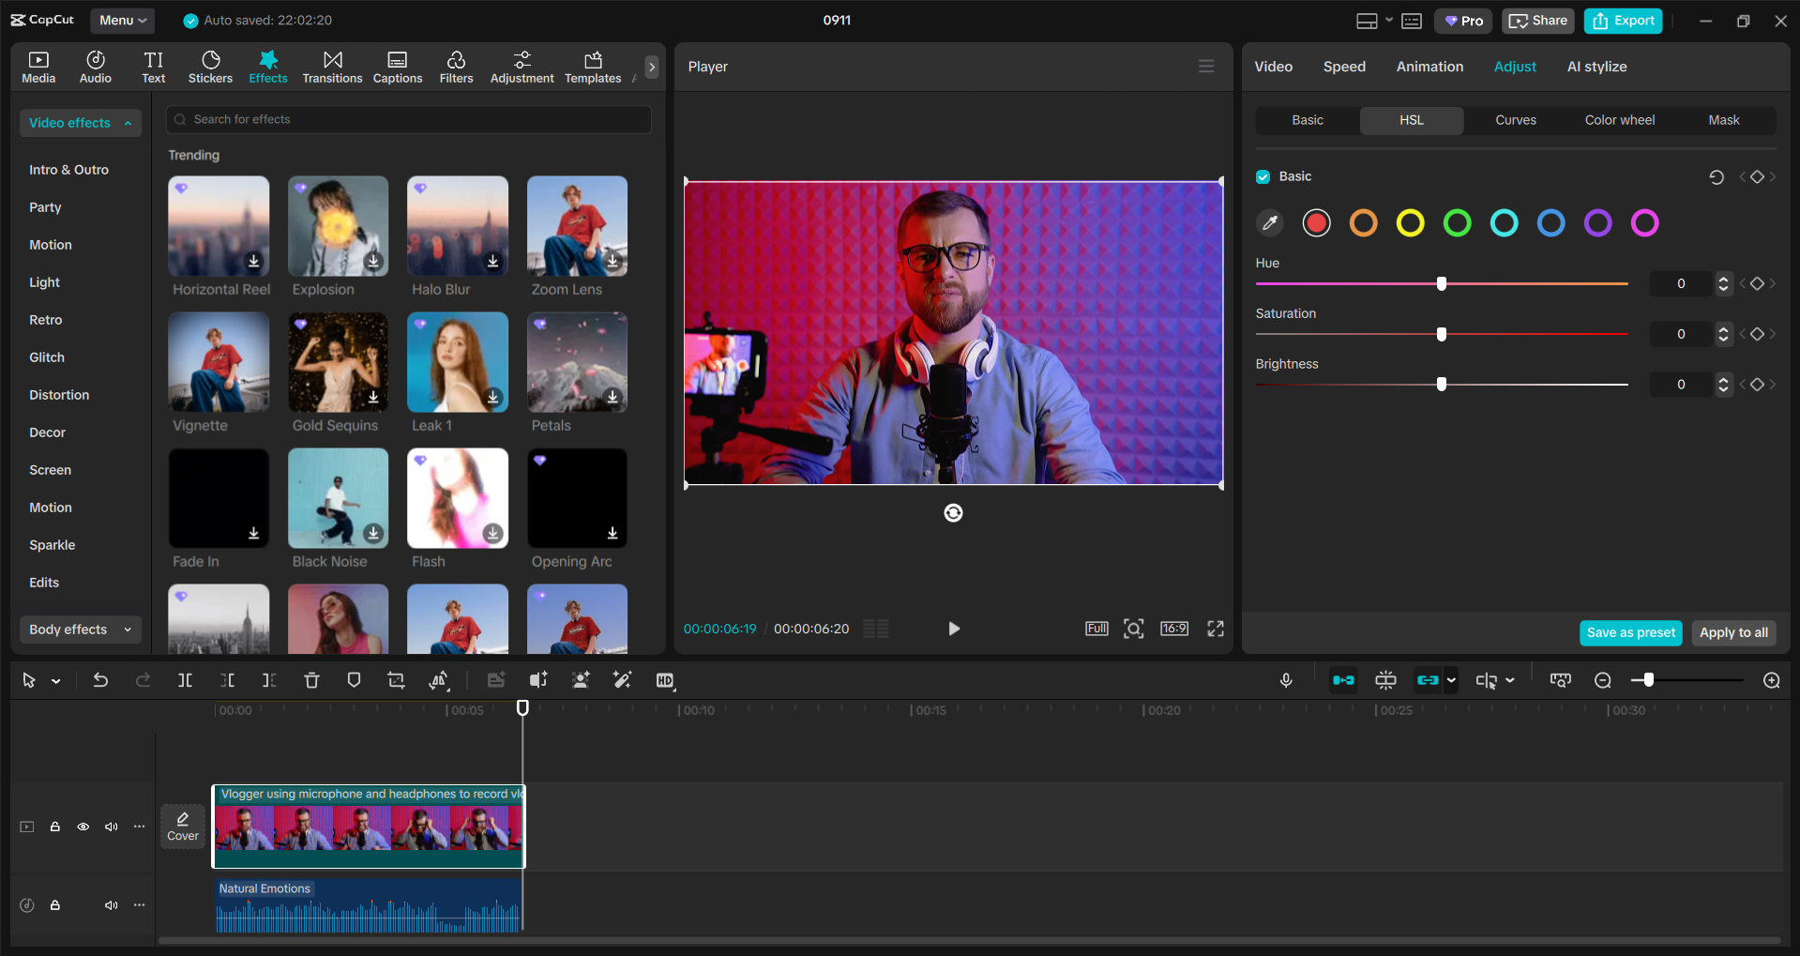Select the Explosion effect thumbnail

coord(337,226)
